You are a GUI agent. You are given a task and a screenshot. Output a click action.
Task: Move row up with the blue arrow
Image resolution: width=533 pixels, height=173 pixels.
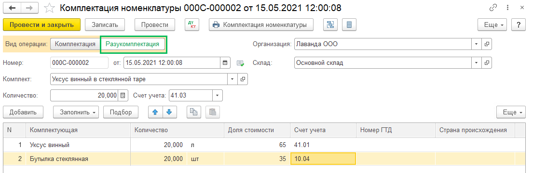(x=156, y=112)
